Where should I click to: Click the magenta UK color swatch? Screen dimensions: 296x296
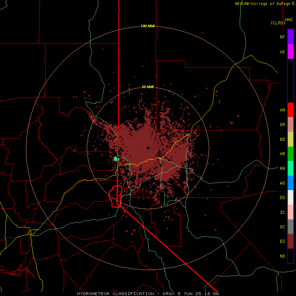(290, 52)
